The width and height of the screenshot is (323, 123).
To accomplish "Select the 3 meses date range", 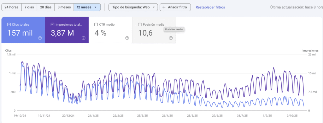I will point(64,7).
